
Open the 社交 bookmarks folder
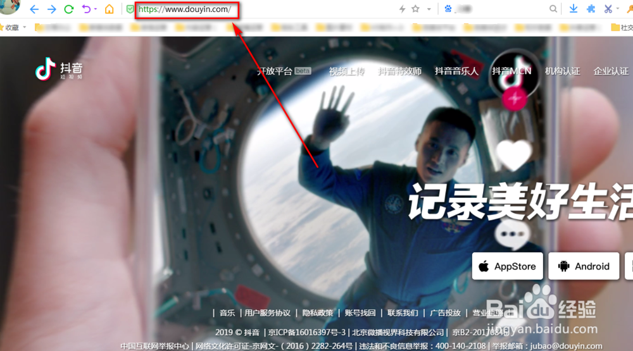click(622, 27)
